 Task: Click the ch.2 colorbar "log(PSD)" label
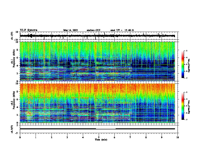click(189, 107)
